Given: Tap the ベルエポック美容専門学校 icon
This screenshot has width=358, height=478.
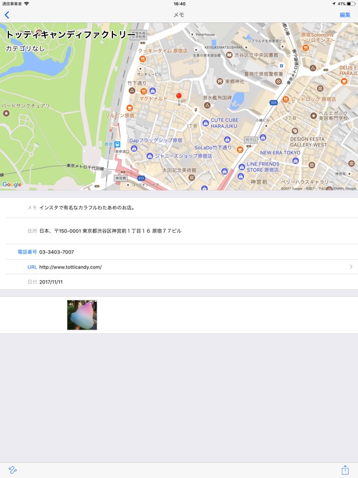Looking at the screenshot, I should (313, 115).
